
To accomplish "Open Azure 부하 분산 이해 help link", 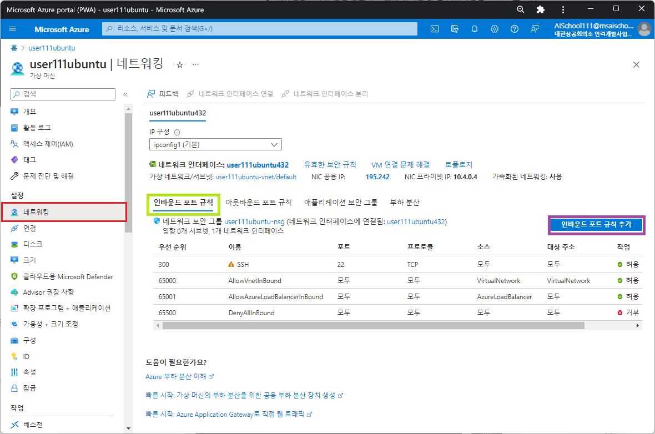I will [x=179, y=377].
